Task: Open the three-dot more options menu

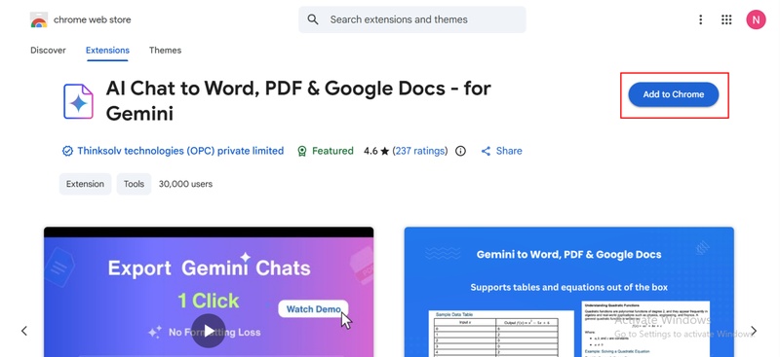Action: click(x=700, y=19)
